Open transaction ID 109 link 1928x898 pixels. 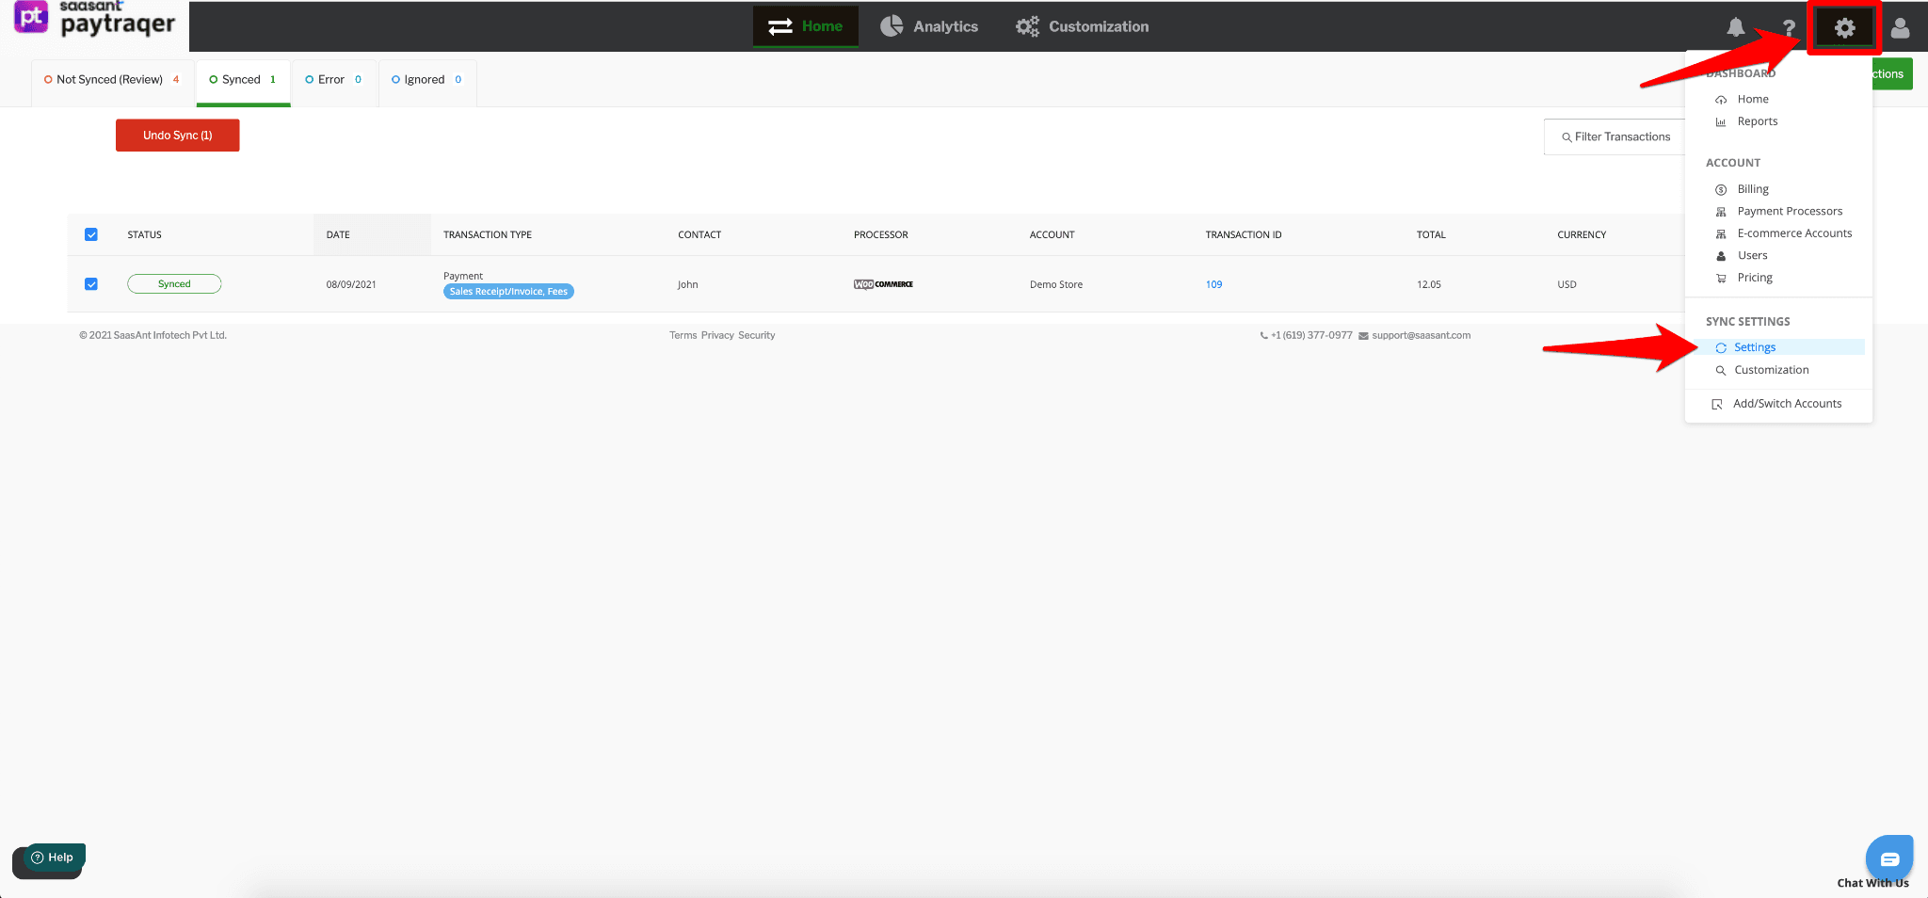[x=1213, y=284]
